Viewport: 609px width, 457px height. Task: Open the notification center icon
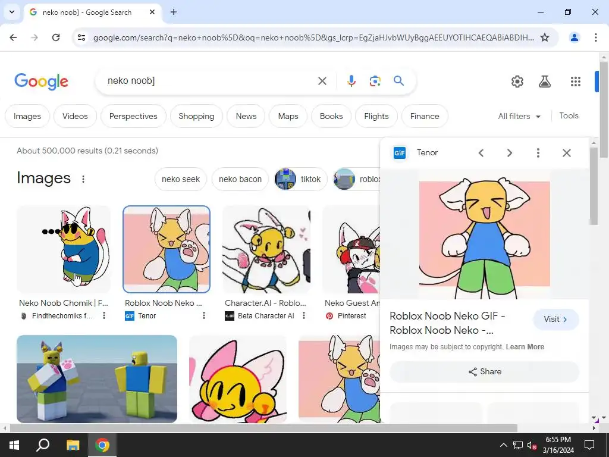(589, 445)
